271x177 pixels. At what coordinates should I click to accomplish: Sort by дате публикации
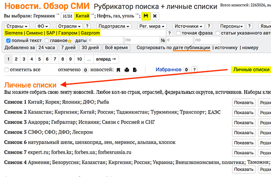point(192,48)
